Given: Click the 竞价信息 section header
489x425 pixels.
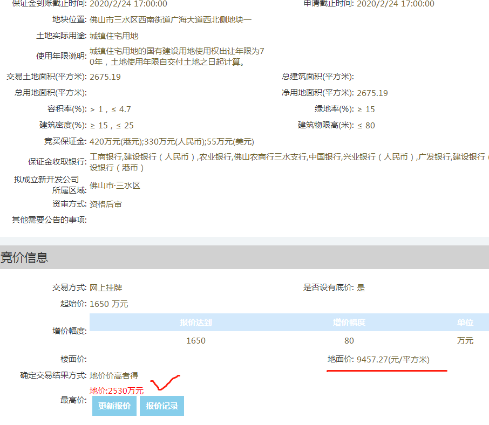Looking at the screenshot, I should (24, 258).
